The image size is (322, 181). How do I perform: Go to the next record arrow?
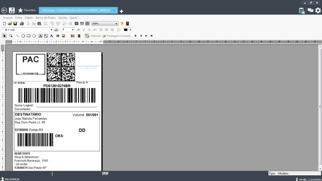146,36
